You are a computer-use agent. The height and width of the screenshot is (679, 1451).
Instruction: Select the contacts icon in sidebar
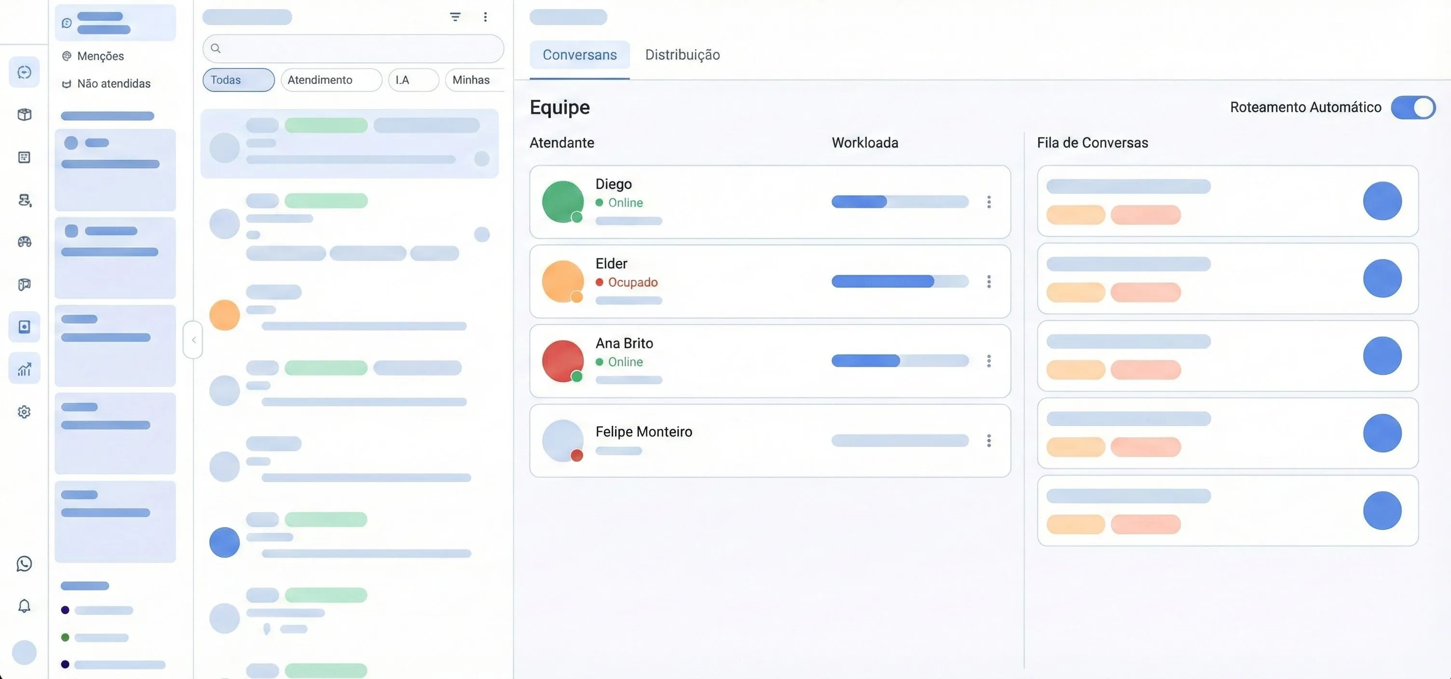click(x=24, y=201)
